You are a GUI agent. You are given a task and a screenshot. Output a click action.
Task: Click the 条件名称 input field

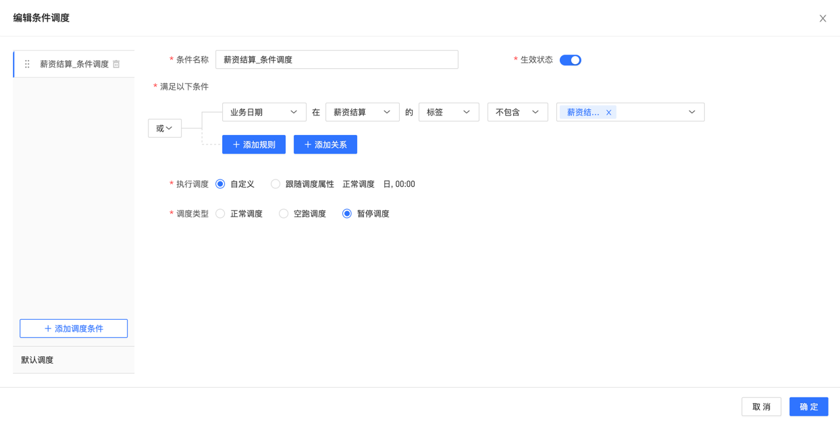click(337, 59)
